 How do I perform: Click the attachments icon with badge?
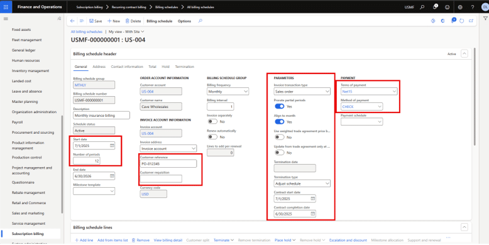pos(453,21)
